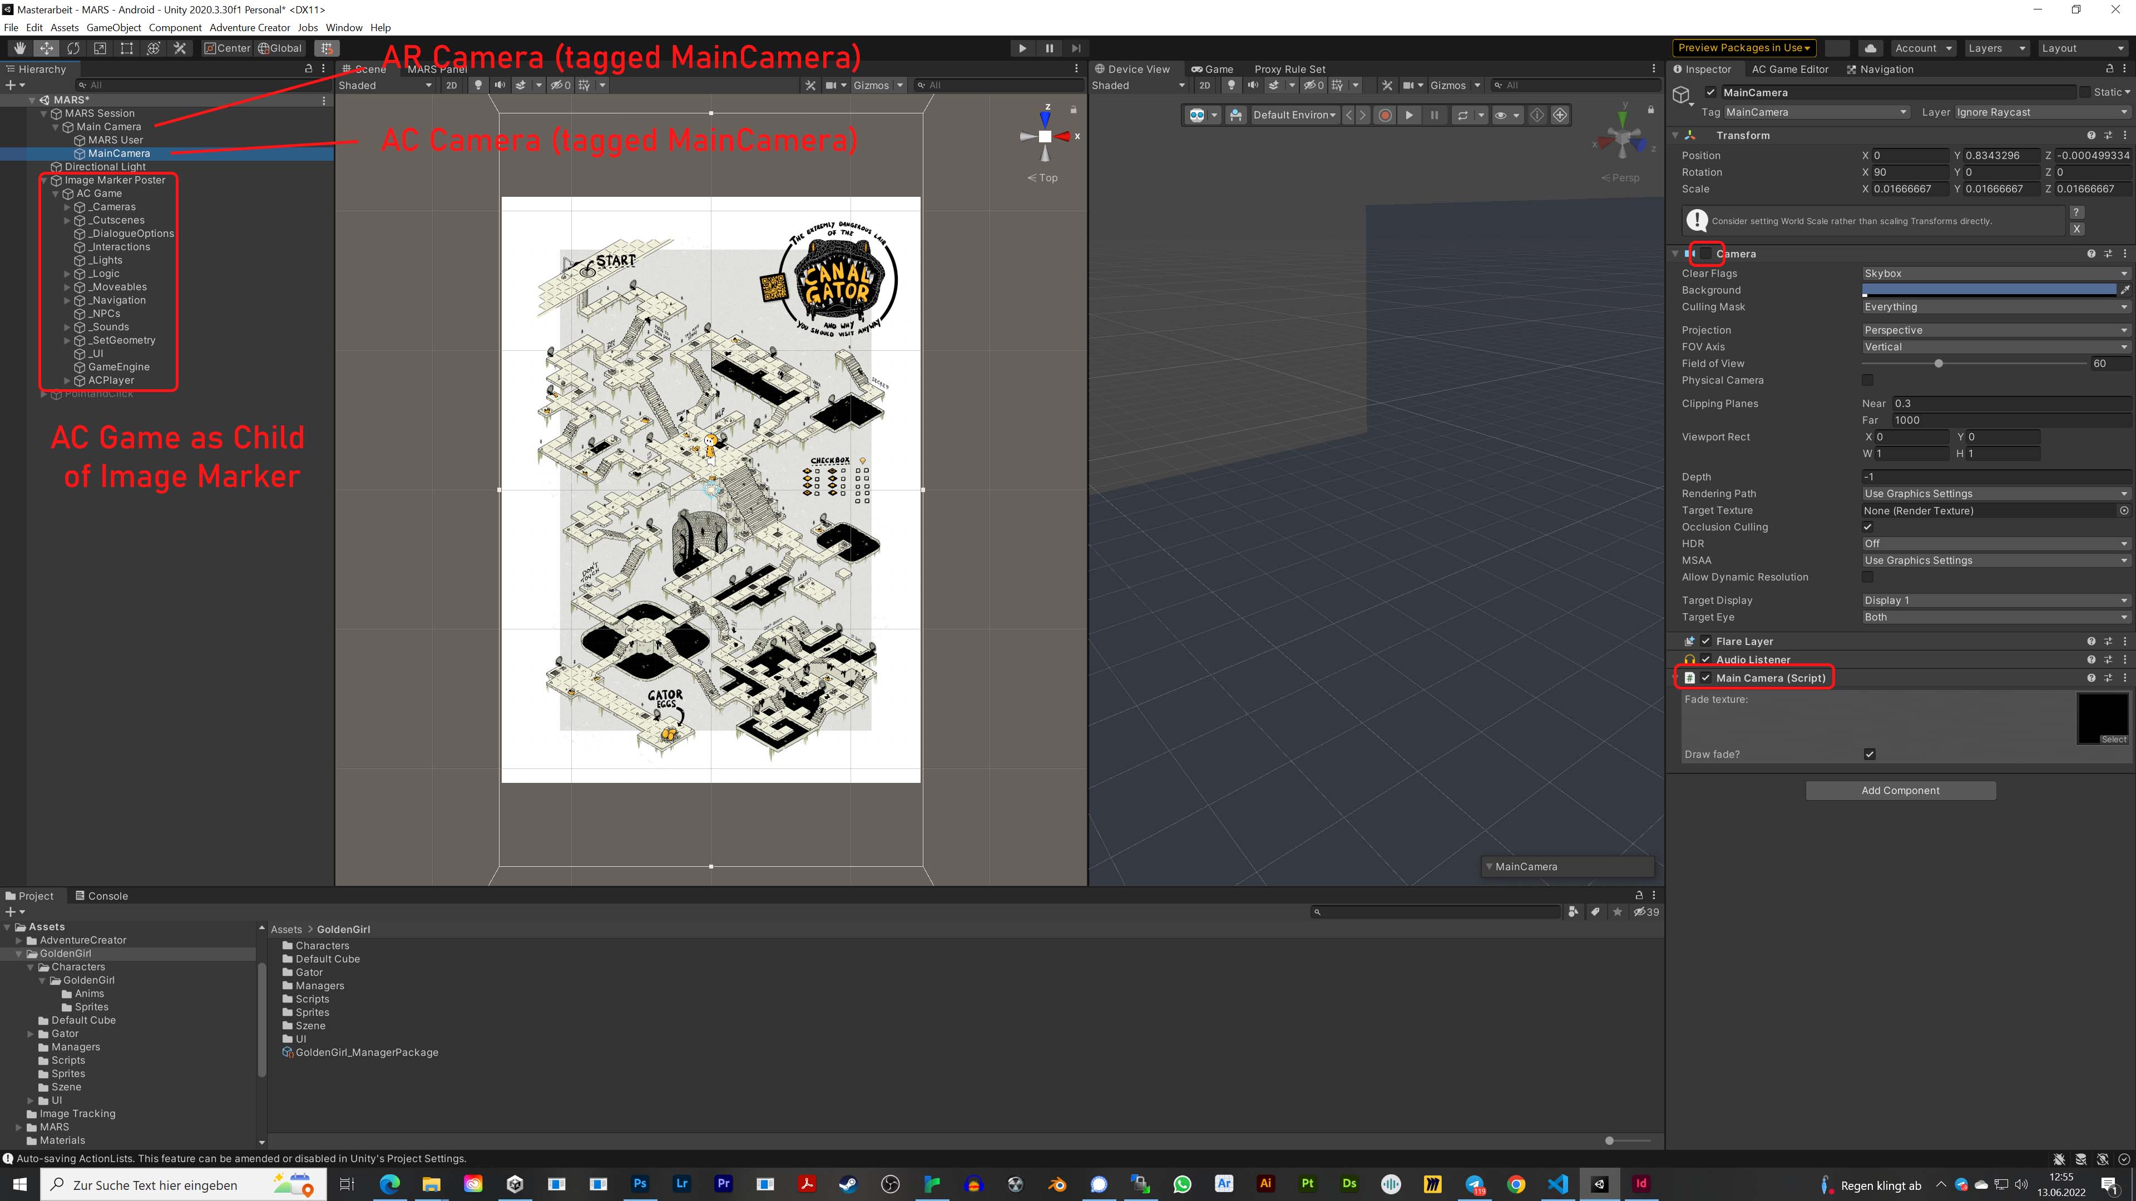2136x1201 pixels.
Task: Toggle the Audio Listener enabled checkbox
Action: tap(1705, 660)
